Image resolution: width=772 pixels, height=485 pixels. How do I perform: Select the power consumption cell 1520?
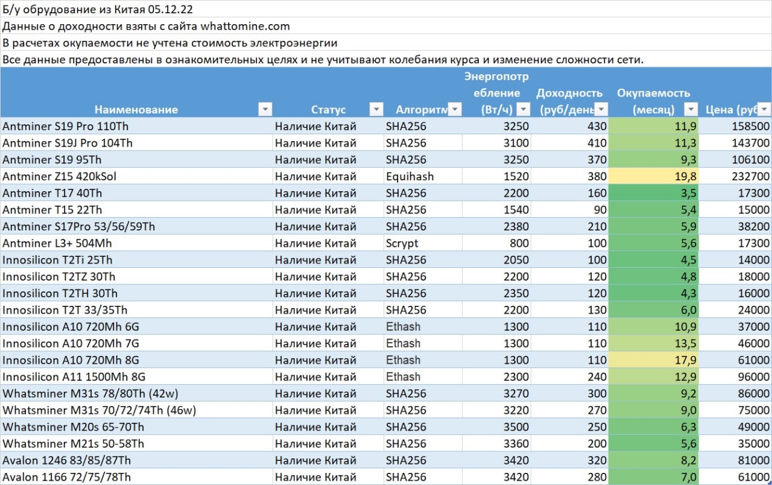pyautogui.click(x=497, y=176)
